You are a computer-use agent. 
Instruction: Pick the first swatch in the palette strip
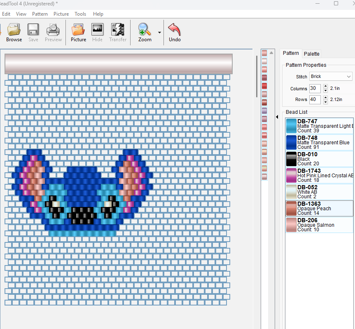tap(264, 53)
